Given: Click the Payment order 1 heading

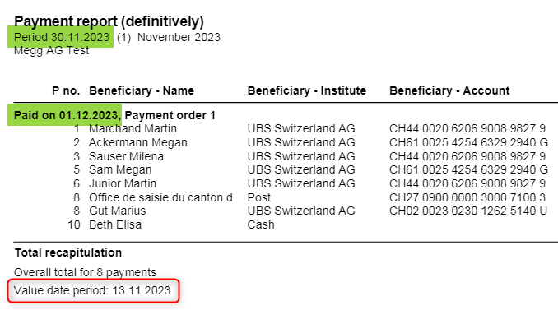Looking at the screenshot, I should (x=170, y=115).
